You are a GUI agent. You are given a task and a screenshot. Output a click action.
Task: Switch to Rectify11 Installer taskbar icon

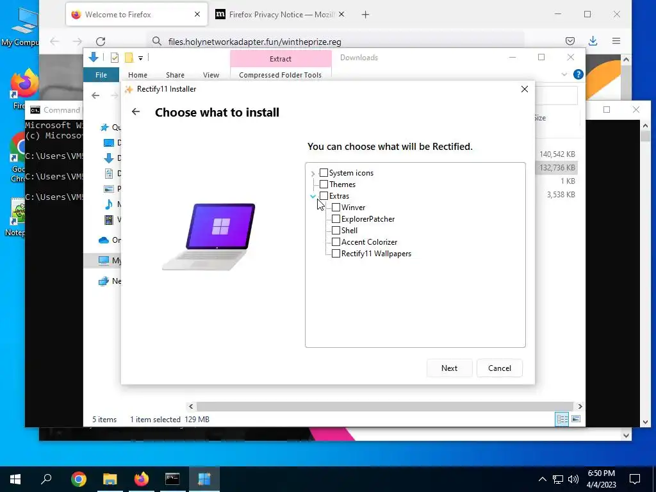pos(204,479)
